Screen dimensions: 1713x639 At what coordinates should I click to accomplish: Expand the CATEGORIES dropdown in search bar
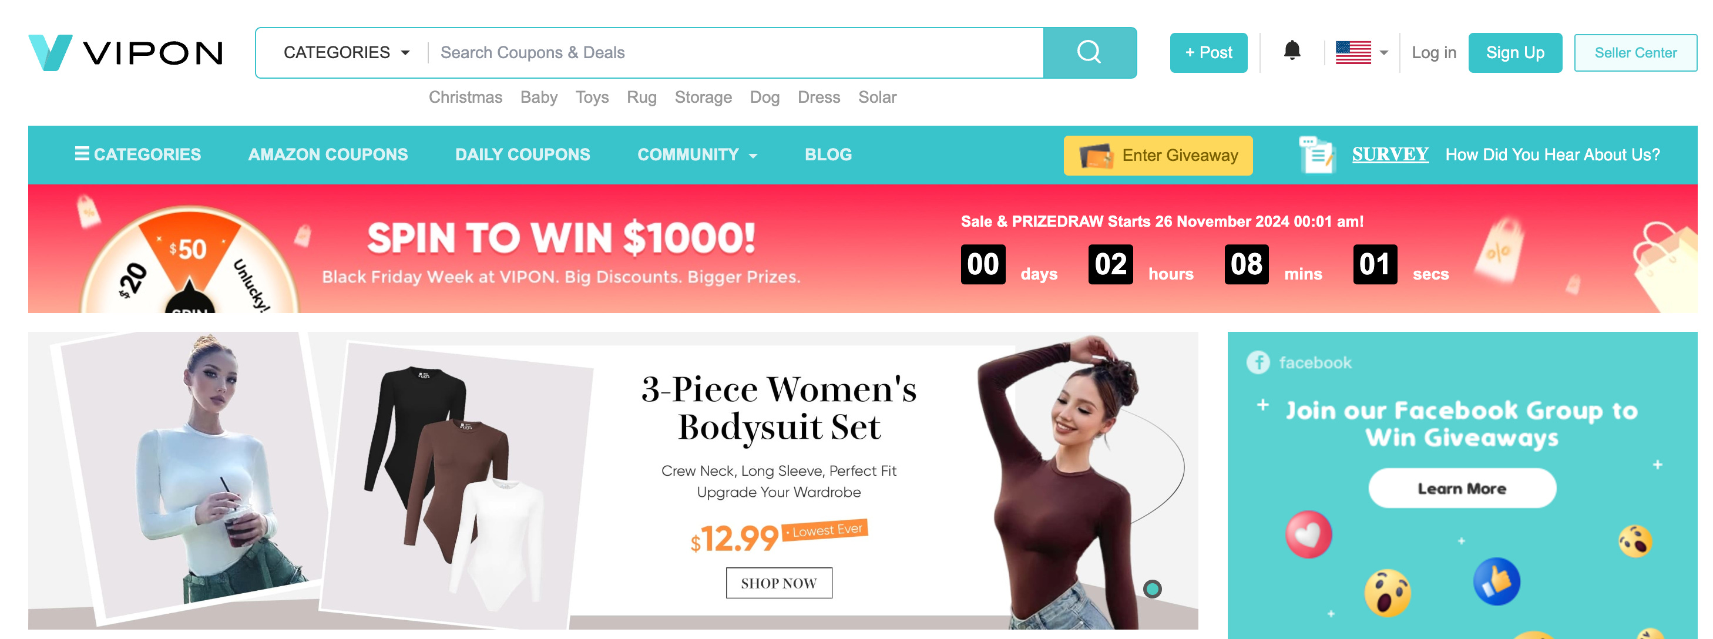347,52
